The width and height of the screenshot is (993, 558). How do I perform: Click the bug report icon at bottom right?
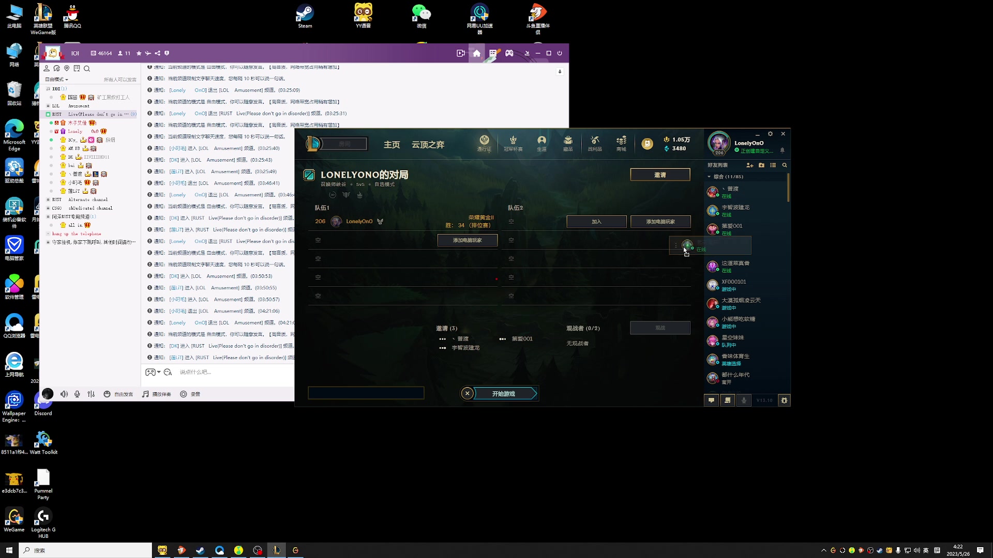(x=784, y=400)
